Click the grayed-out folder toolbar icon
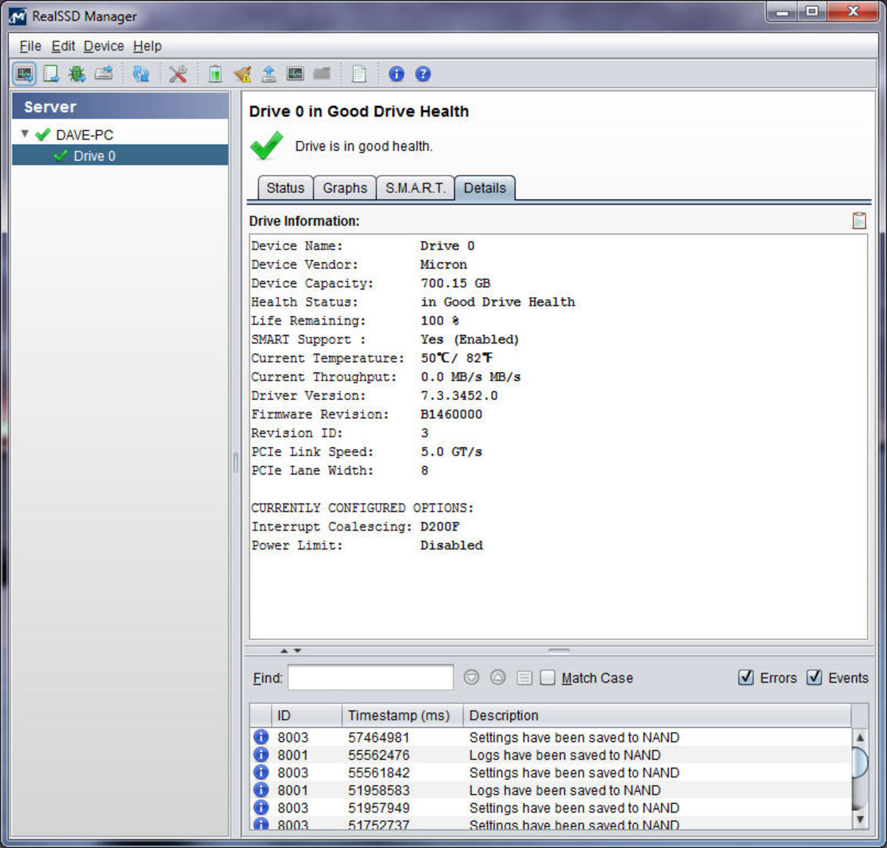The image size is (887, 848). coord(322,74)
